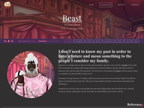Open the Contact page
144x108 pixels.
click(135, 5)
